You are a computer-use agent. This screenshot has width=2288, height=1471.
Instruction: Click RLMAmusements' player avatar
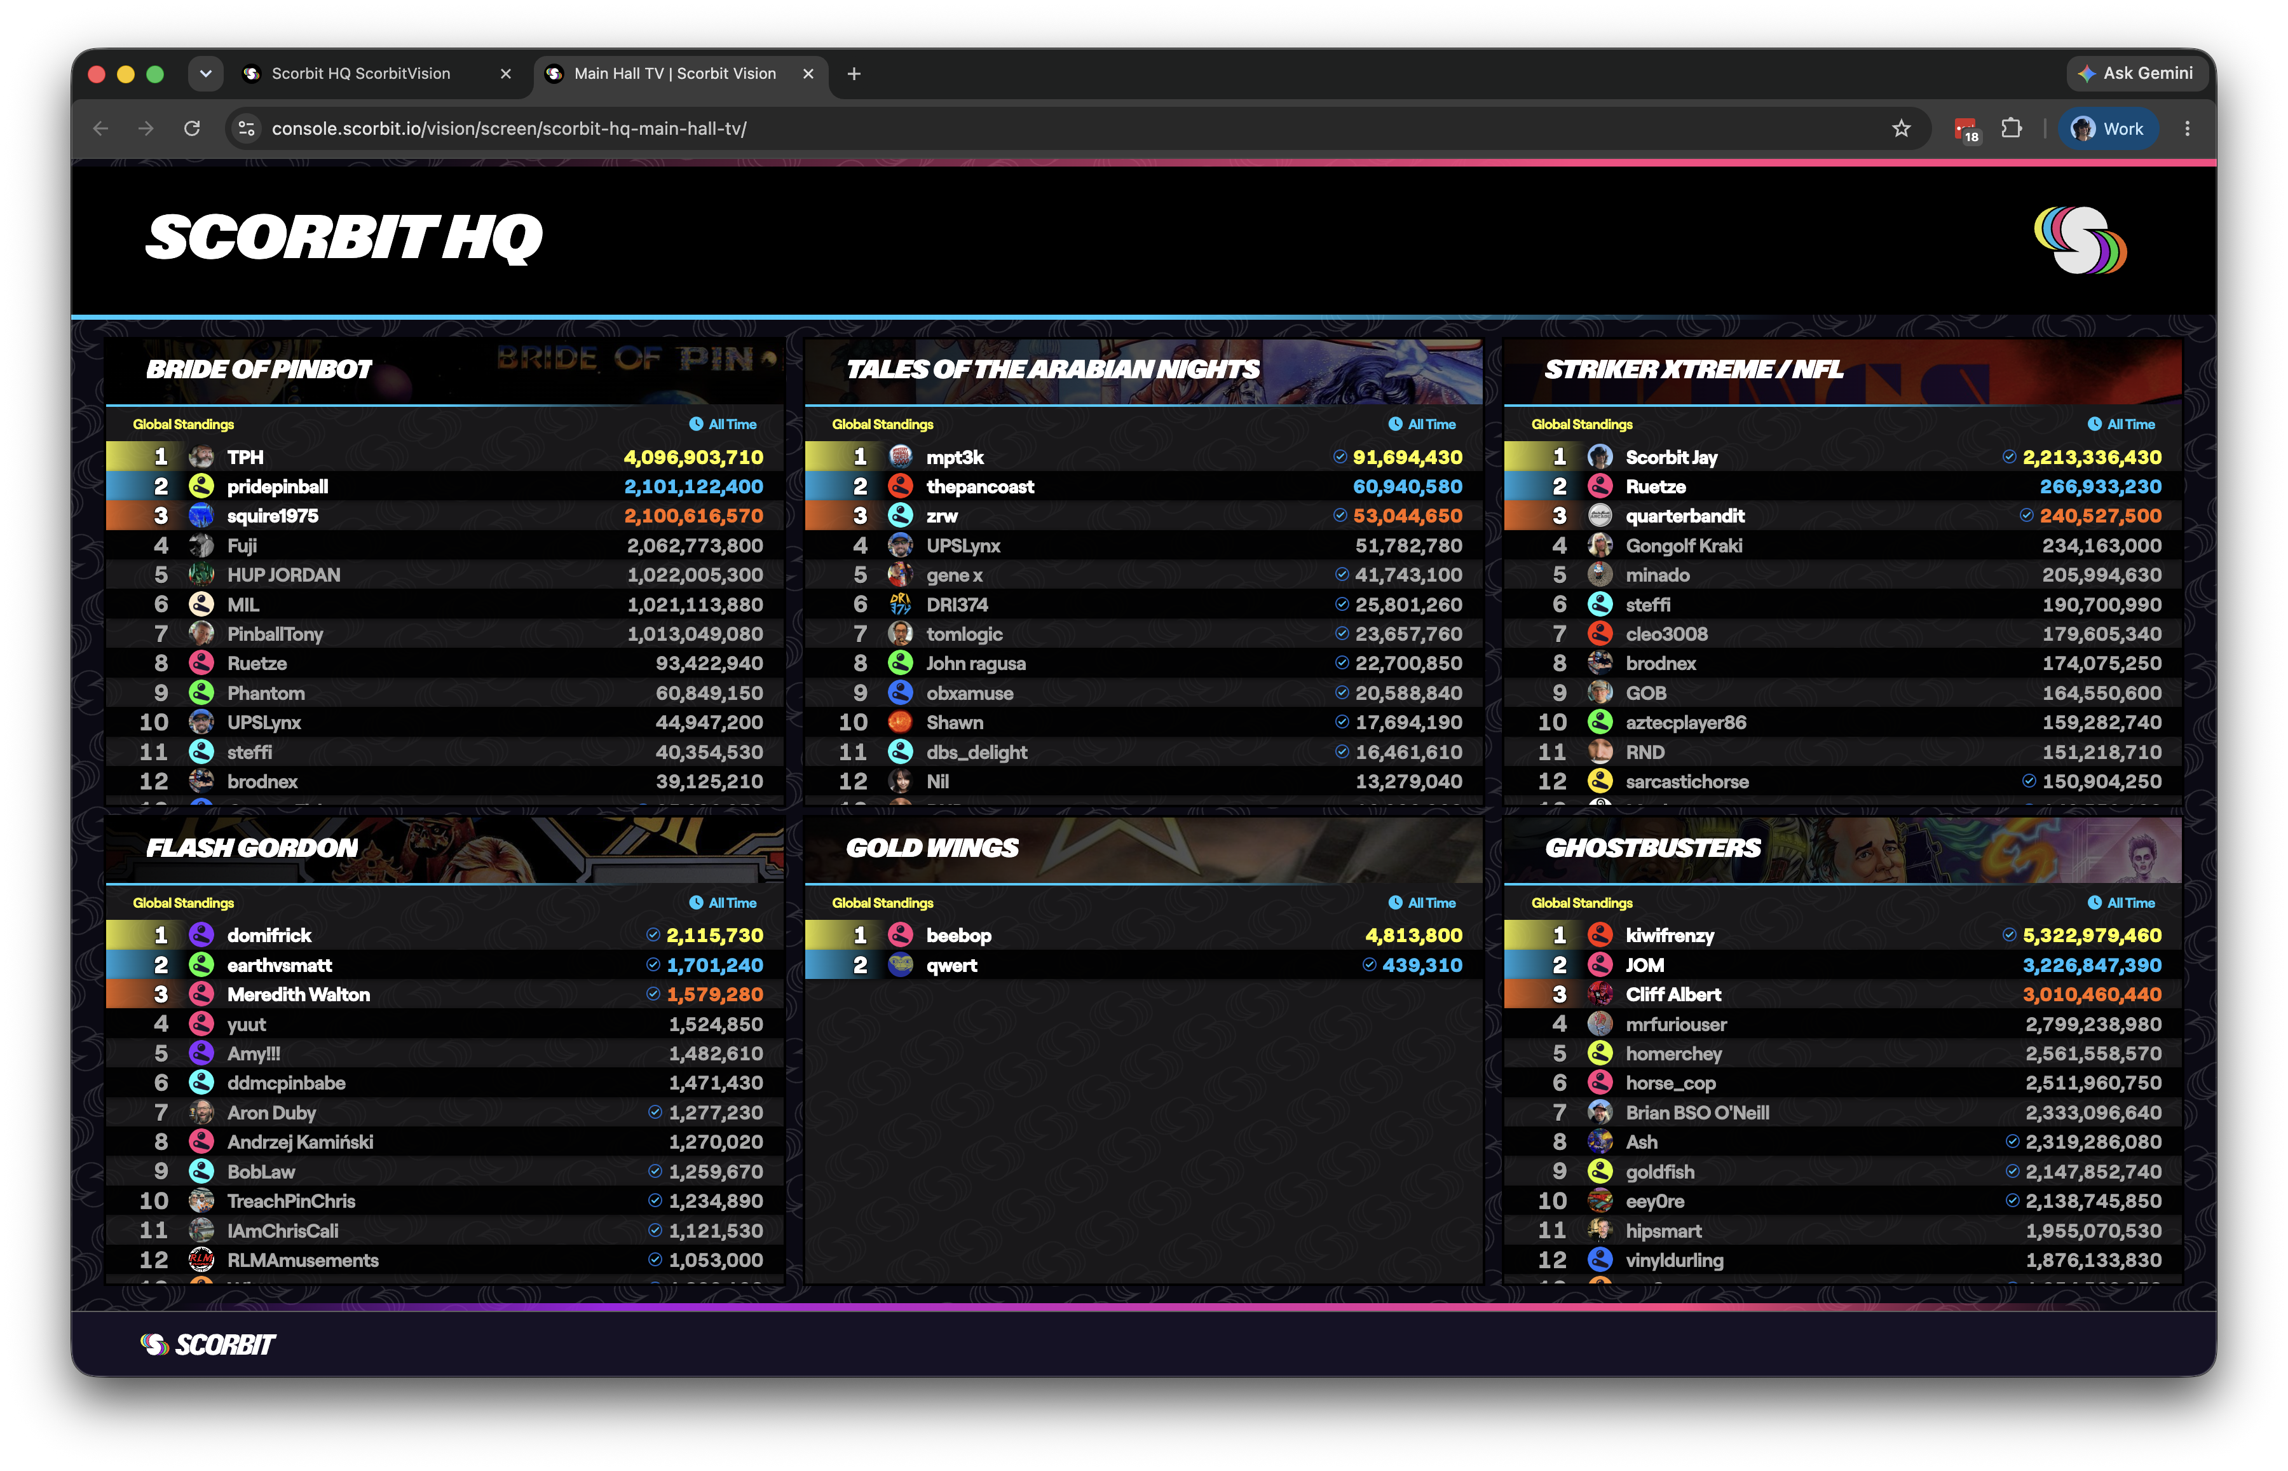pos(201,1260)
